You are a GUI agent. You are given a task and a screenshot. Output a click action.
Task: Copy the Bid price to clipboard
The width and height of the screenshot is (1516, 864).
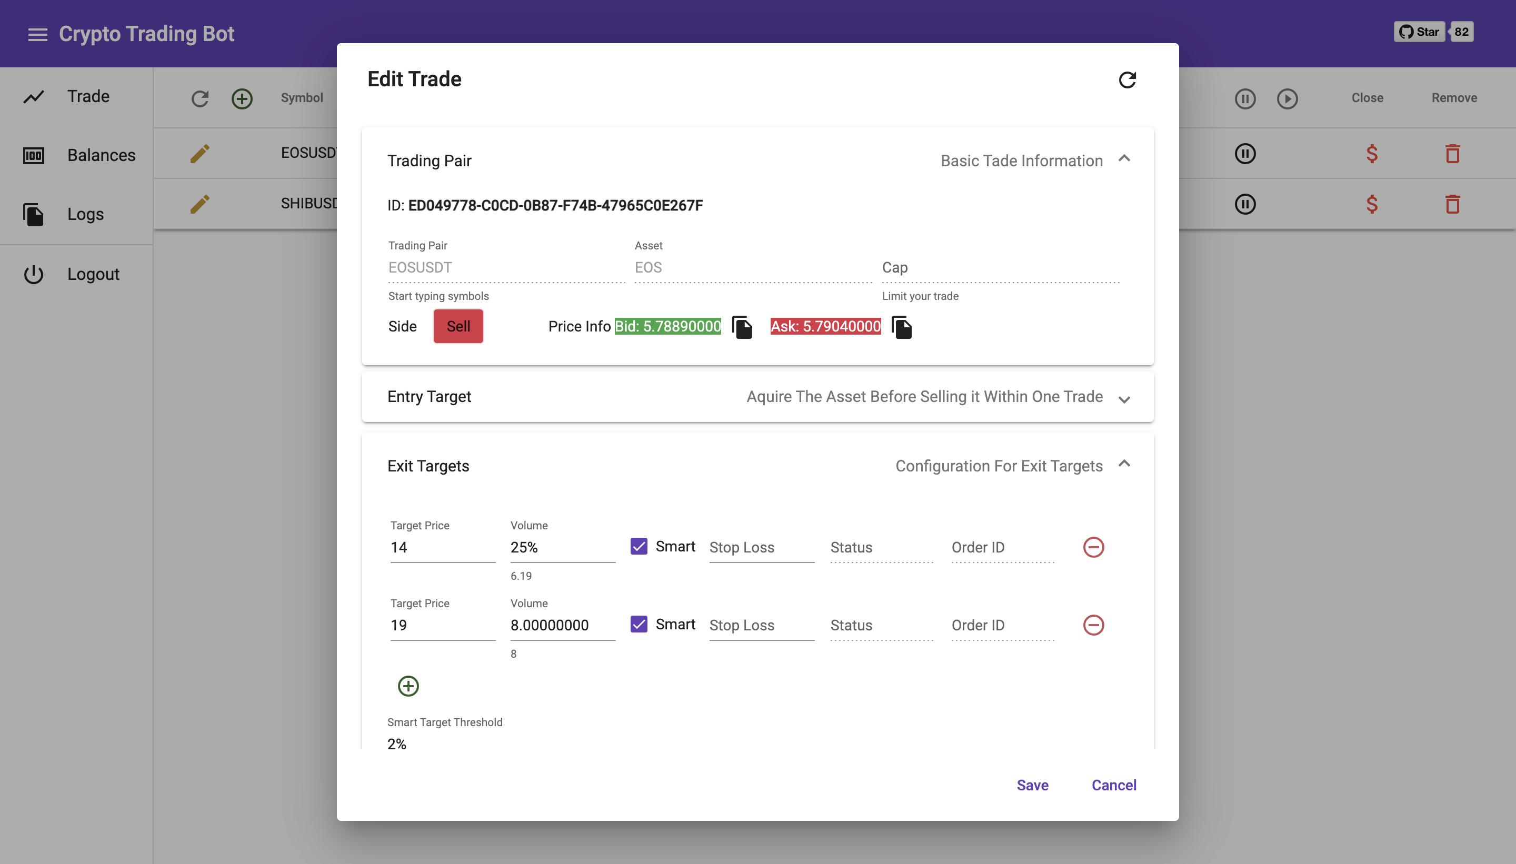click(742, 327)
